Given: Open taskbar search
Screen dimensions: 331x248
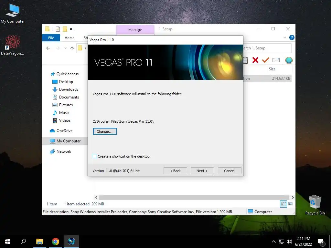Looking at the screenshot, I should coord(23,242).
